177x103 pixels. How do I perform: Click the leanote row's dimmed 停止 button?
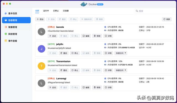[75, 36]
